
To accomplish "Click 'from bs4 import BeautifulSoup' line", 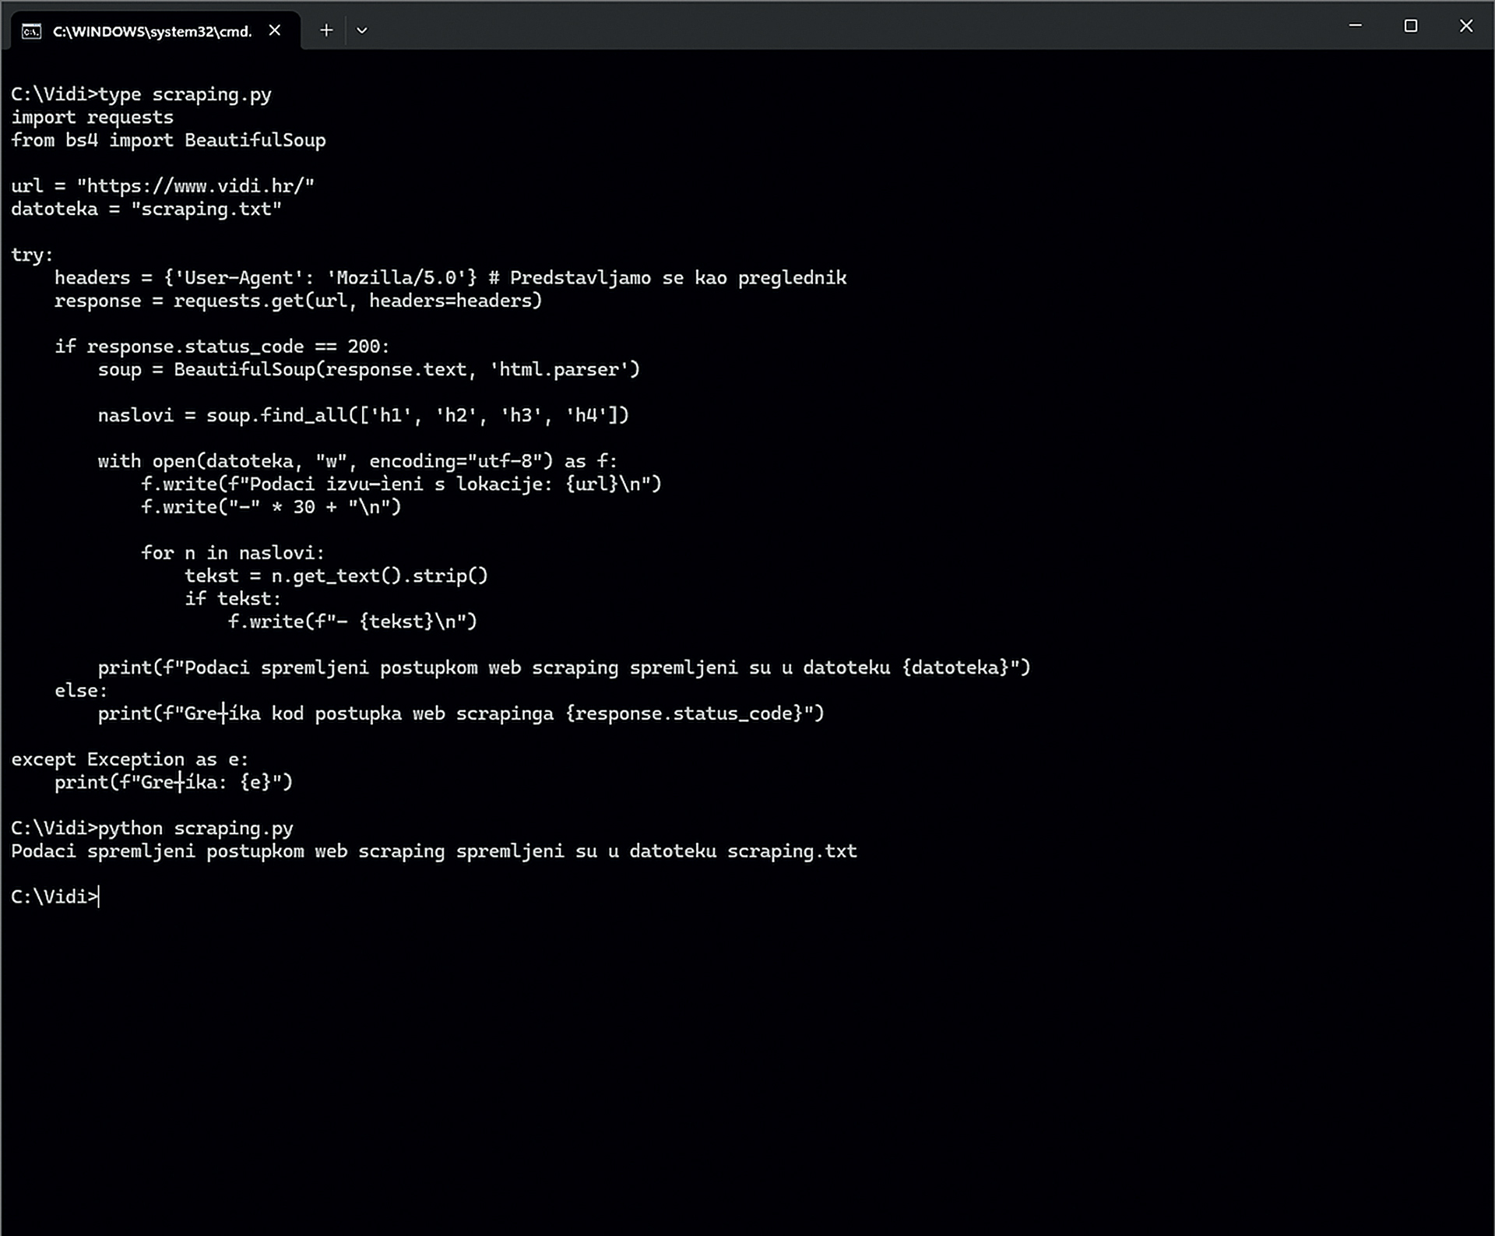I will (x=169, y=140).
